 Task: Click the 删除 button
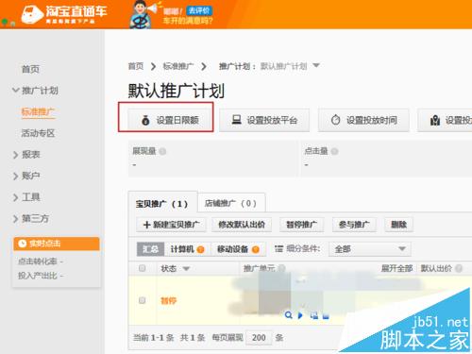398,225
